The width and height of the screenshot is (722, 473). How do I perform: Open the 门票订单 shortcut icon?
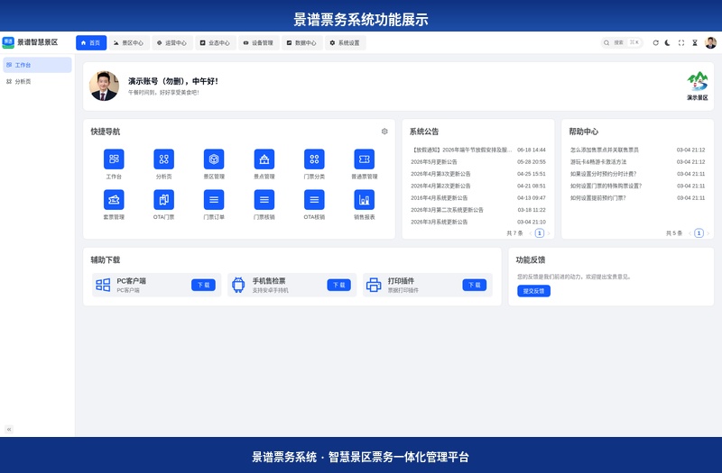[x=214, y=199]
